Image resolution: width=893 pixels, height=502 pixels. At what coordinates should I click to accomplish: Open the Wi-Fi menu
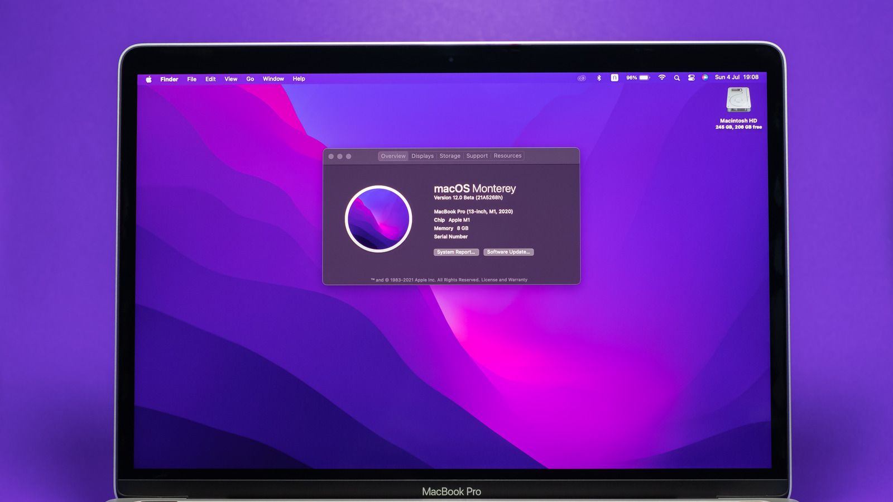tap(662, 78)
